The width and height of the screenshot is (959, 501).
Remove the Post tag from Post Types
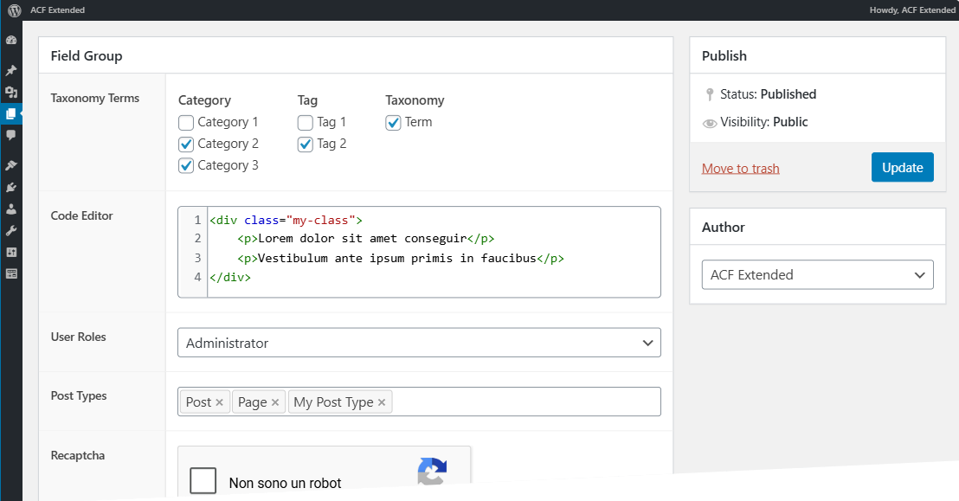(x=219, y=402)
